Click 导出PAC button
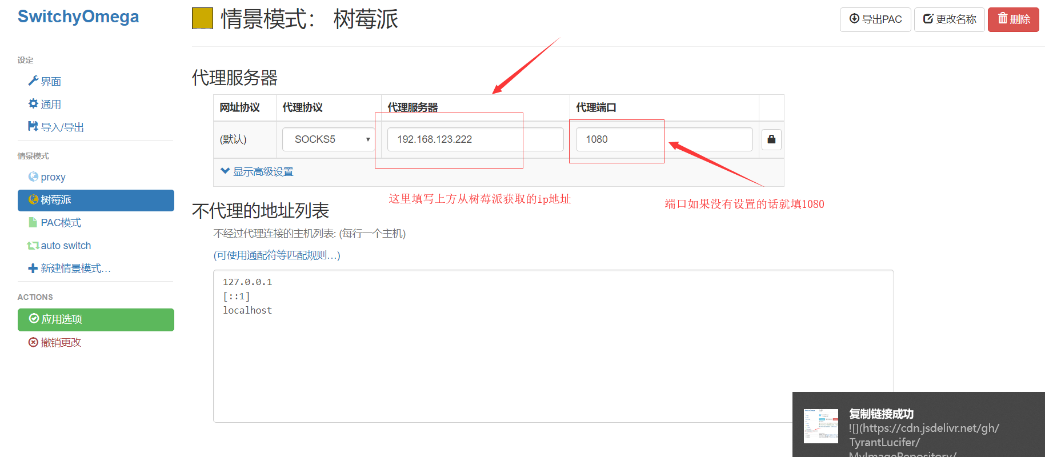 pyautogui.click(x=875, y=19)
